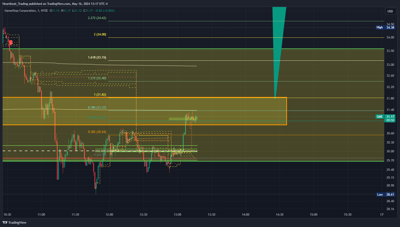This screenshot has height=227, width=400.
Task: Click the 10:30 time axis label
Action: (x=7, y=215)
